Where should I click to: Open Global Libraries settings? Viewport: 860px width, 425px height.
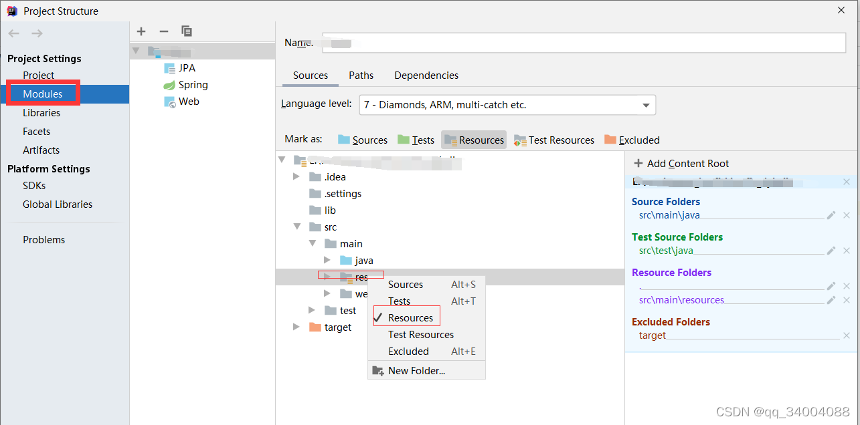coord(59,204)
